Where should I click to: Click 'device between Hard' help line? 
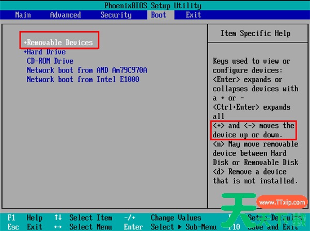(x=250, y=153)
